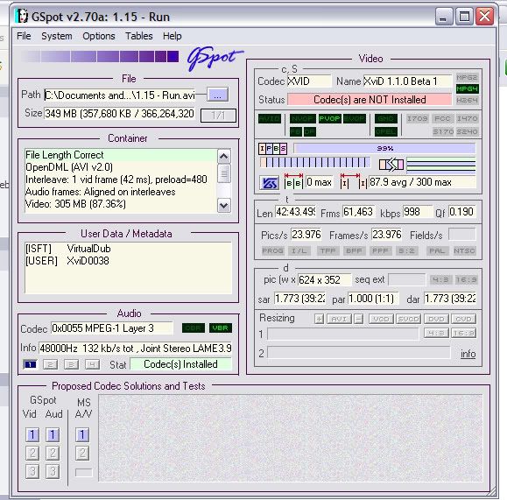
Task: Select audio stream 2
Action: click(x=51, y=364)
